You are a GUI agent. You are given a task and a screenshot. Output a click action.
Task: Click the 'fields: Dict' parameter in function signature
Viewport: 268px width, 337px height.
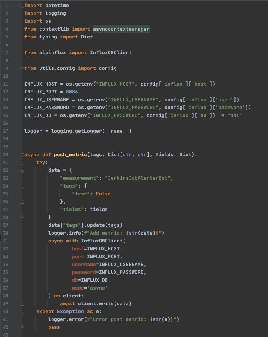tap(173, 155)
